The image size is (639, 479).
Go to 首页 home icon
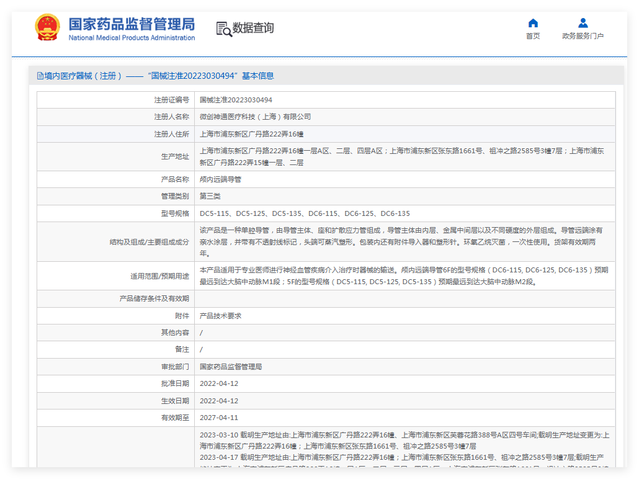(x=533, y=23)
